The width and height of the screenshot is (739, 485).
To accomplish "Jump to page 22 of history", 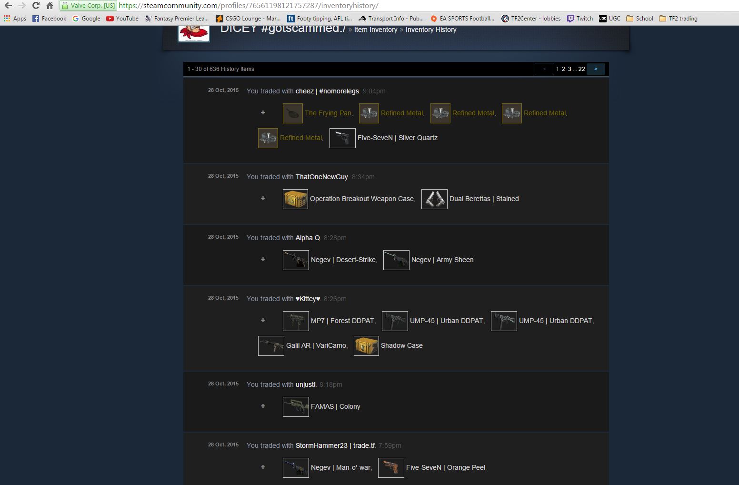I will tap(581, 69).
